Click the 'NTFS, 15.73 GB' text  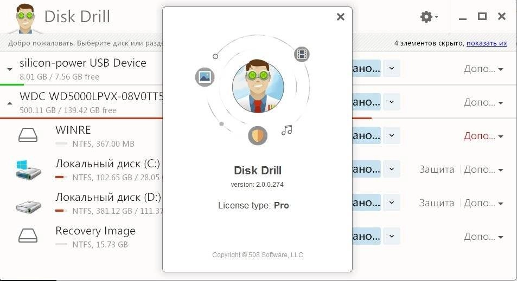[x=100, y=245]
